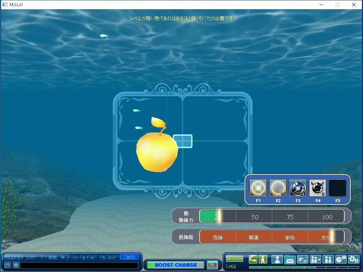Open the character profile icon

point(277,260)
